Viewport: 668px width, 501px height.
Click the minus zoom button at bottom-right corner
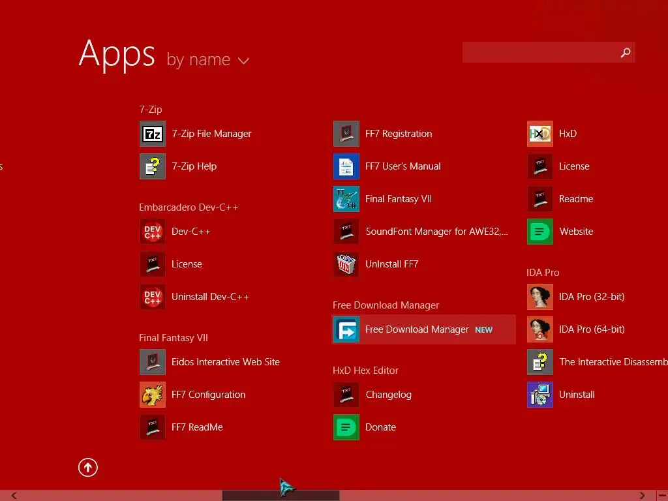[x=663, y=496]
